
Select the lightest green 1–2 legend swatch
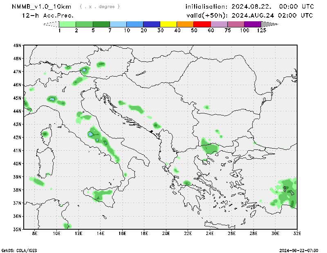[68, 24]
